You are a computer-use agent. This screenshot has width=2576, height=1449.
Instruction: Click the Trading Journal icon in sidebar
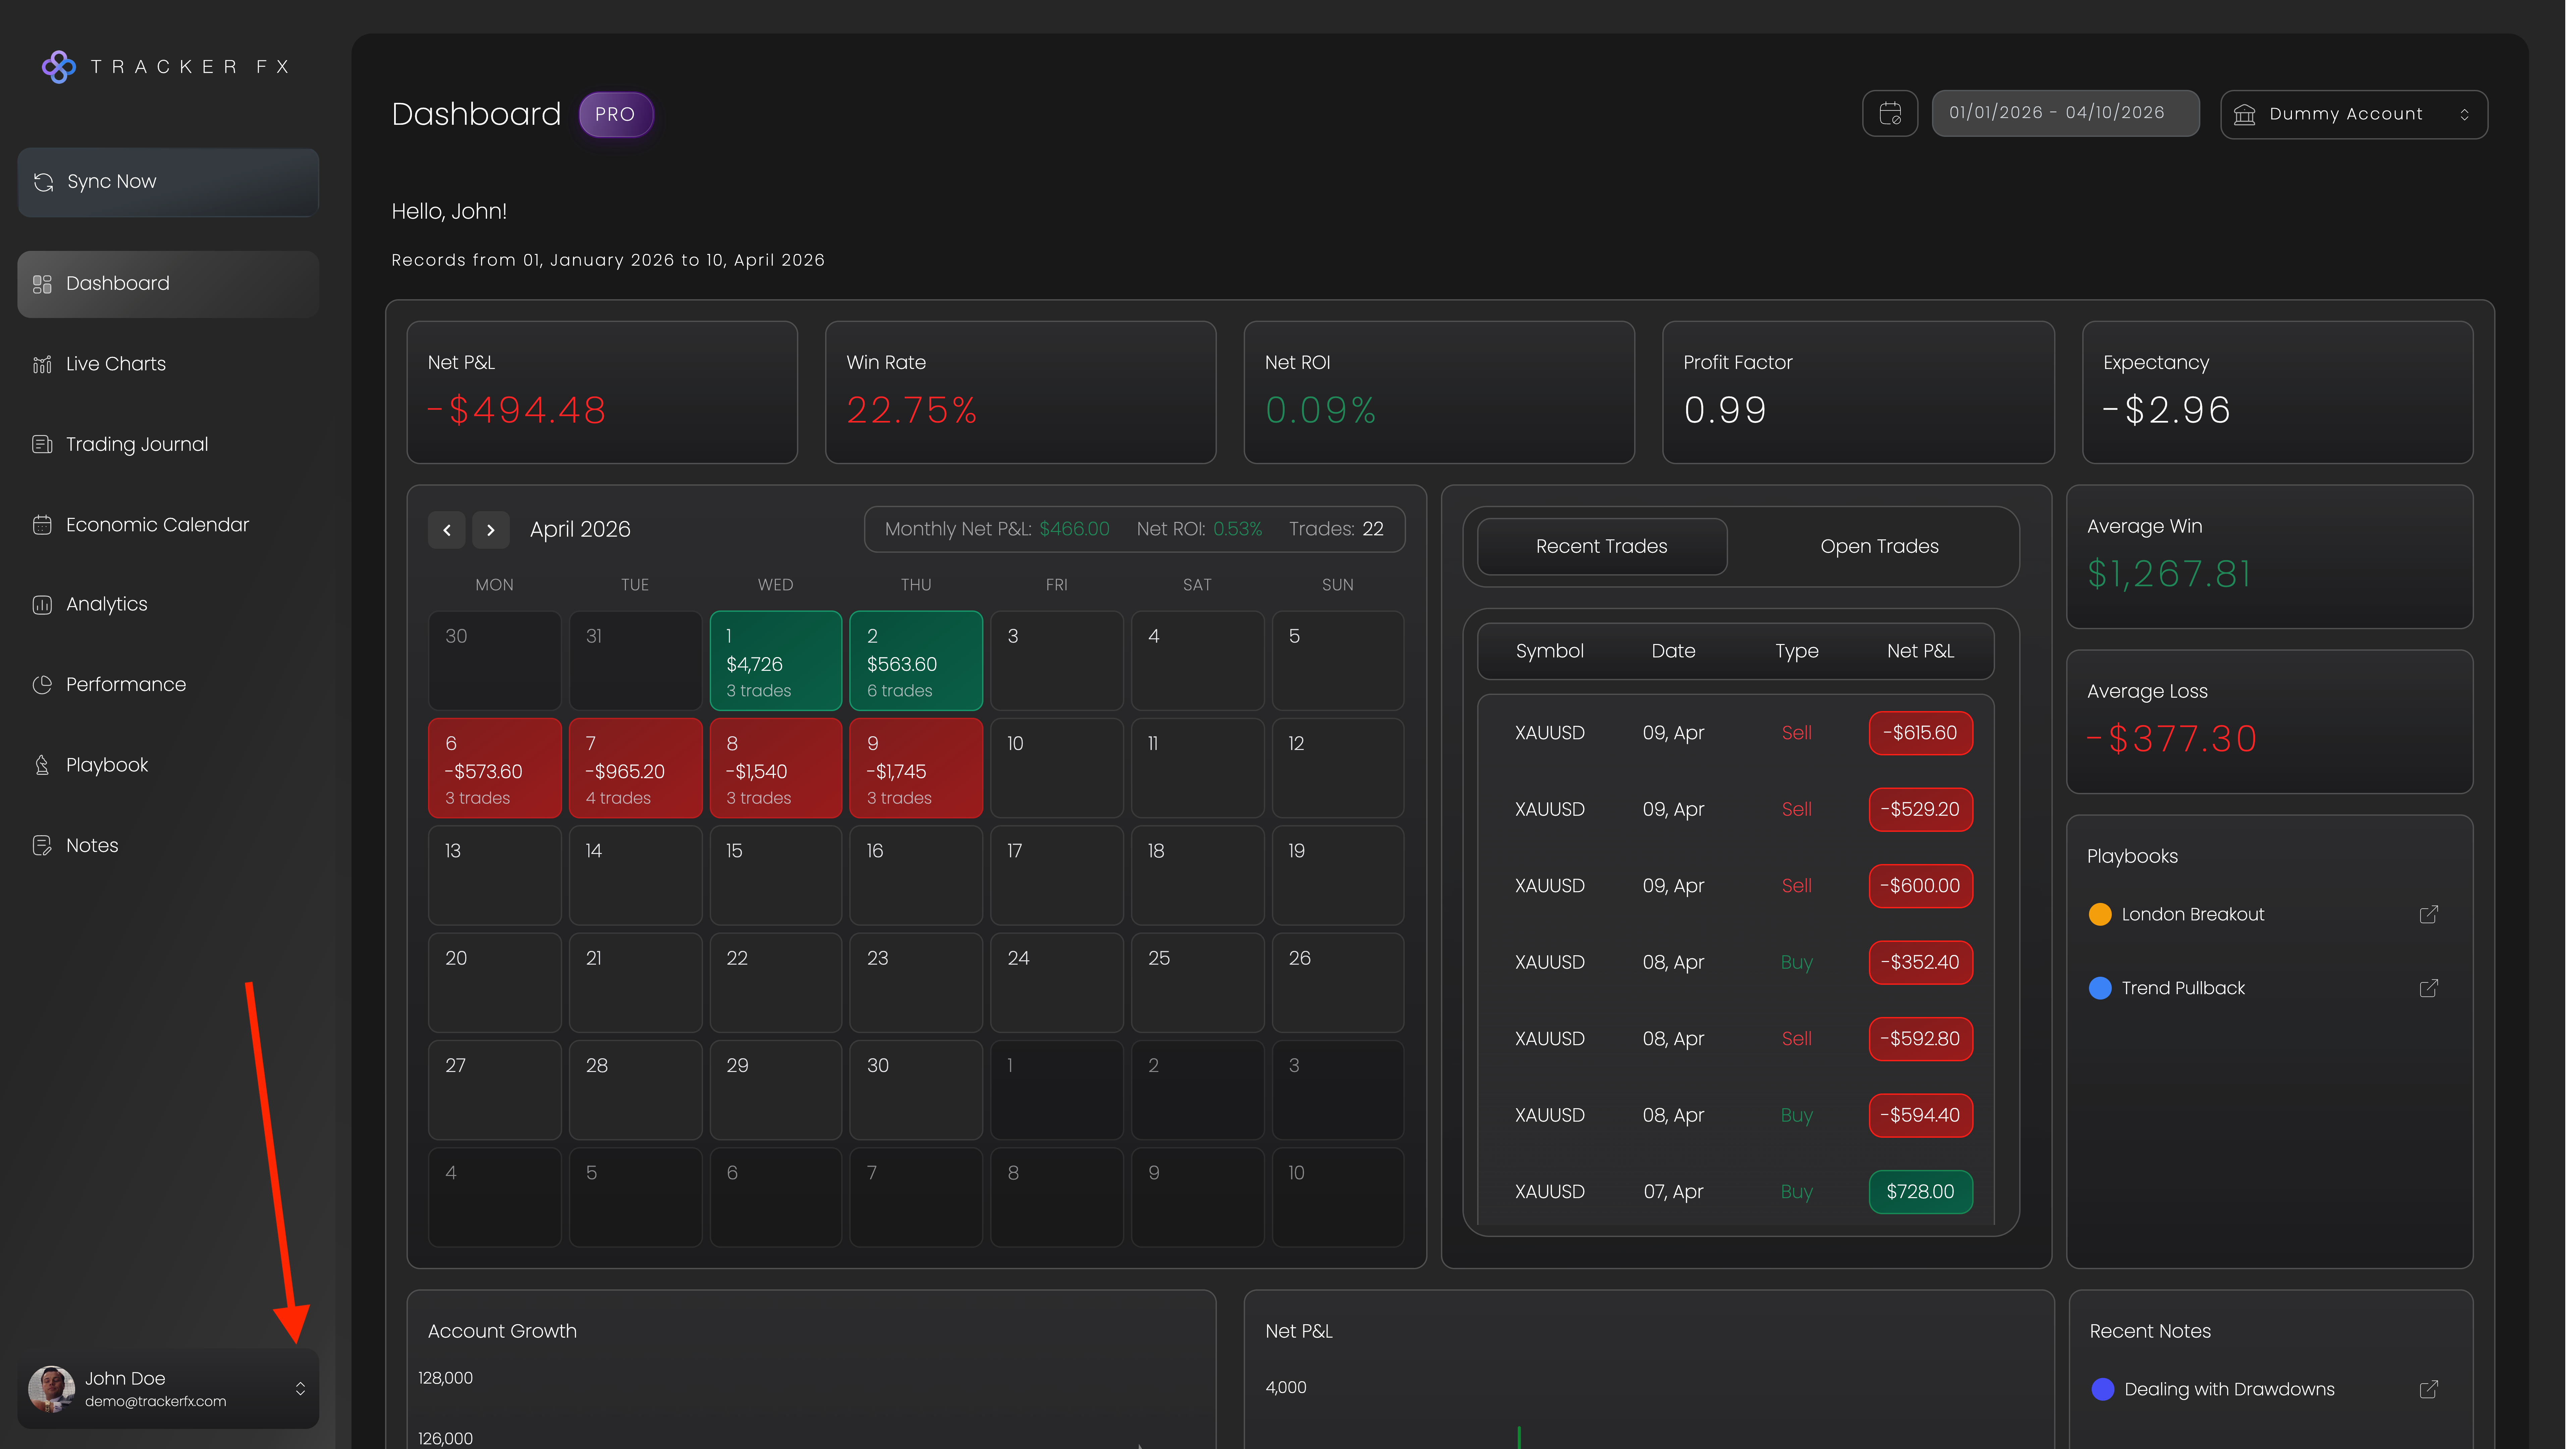(42, 444)
